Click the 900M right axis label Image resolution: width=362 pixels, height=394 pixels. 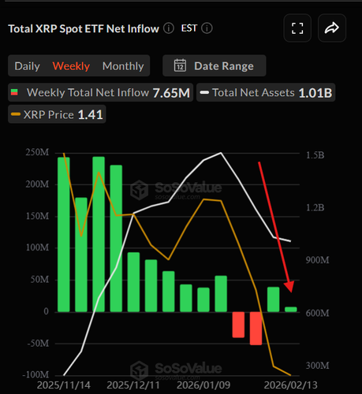317,260
